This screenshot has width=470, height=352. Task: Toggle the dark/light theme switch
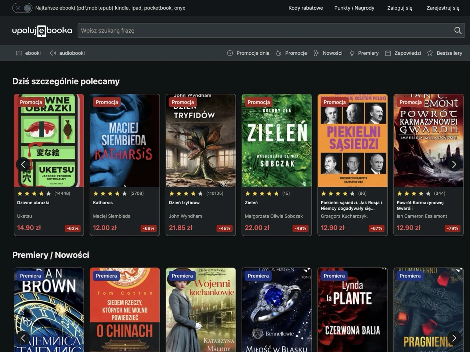22,8
